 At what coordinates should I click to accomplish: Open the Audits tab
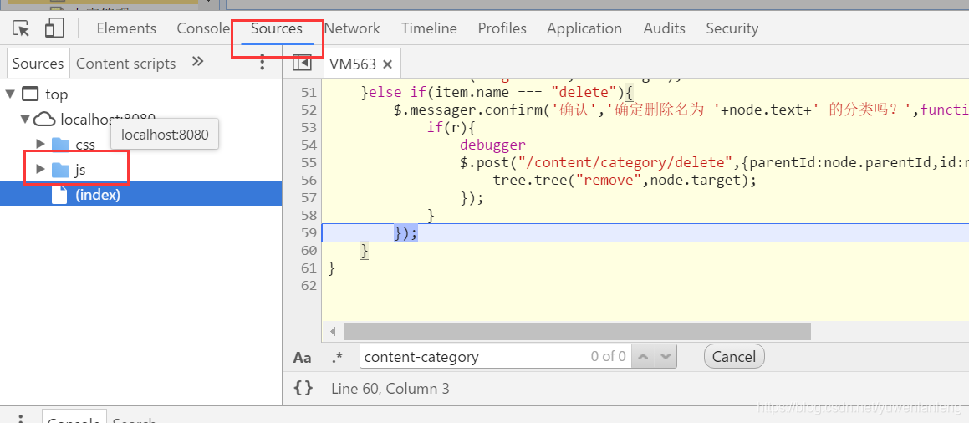coord(664,28)
